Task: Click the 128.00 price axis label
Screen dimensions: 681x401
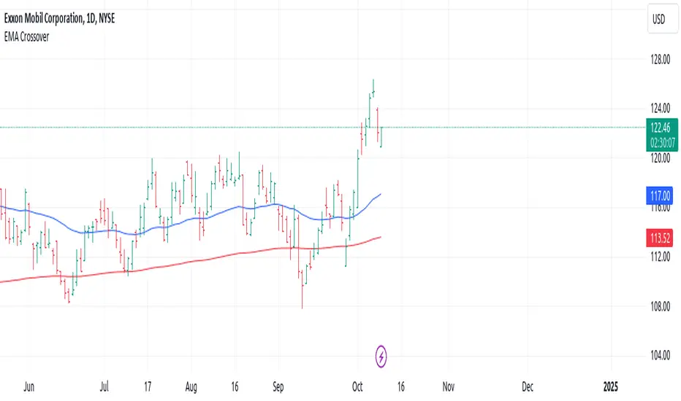Action: pyautogui.click(x=660, y=59)
